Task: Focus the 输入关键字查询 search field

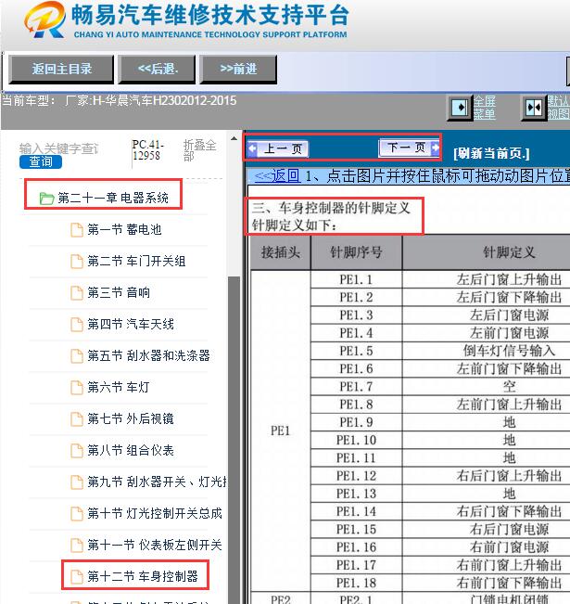Action: (x=58, y=148)
